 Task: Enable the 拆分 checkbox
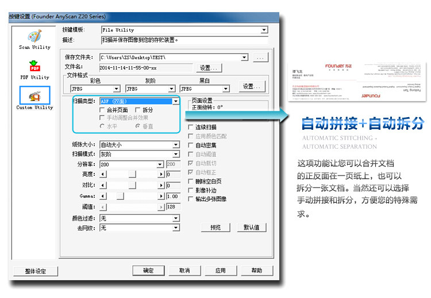[138, 110]
